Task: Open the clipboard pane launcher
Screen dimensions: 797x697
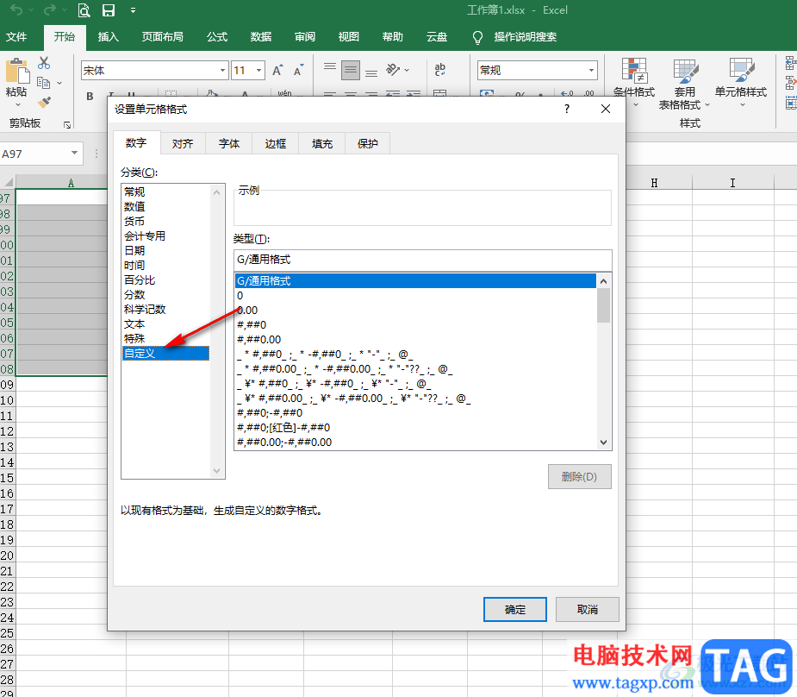Action: pos(67,124)
